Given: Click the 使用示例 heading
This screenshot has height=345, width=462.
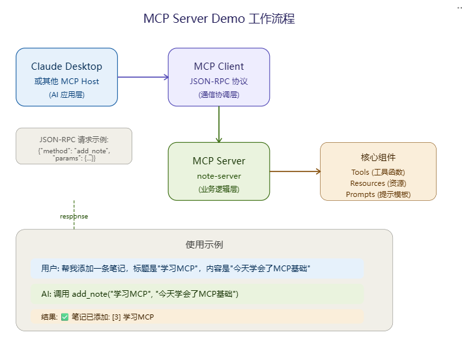Looking at the screenshot, I should pos(204,245).
